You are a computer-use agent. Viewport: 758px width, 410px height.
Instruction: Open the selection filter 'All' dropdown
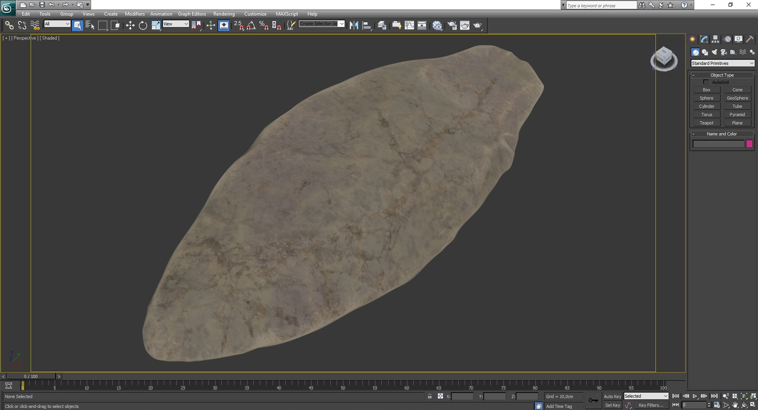57,24
